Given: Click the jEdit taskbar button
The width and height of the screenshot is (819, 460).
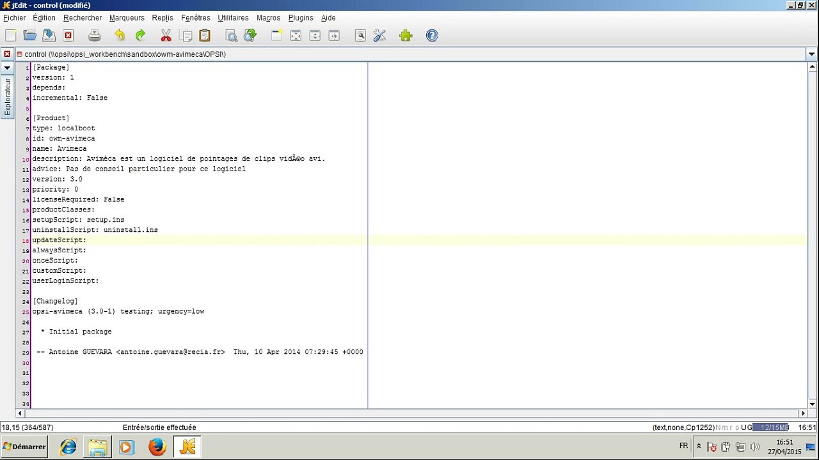Looking at the screenshot, I should (187, 447).
